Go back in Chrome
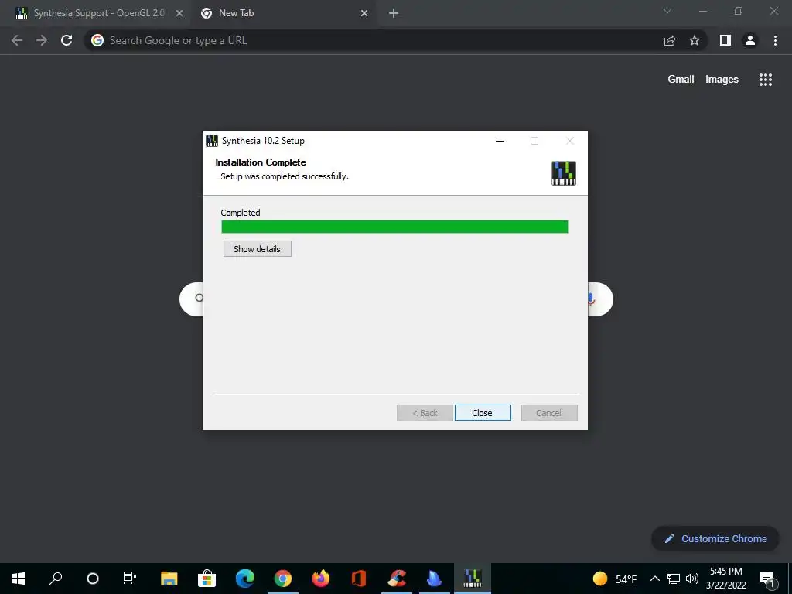The height and width of the screenshot is (594, 792). 17,40
